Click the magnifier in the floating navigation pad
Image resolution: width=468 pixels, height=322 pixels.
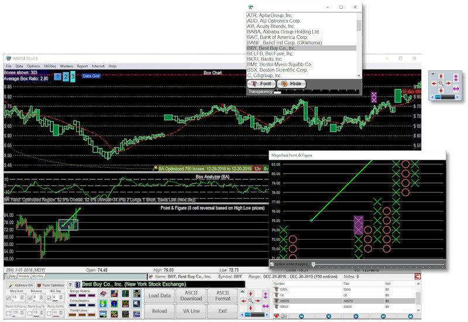(x=441, y=84)
